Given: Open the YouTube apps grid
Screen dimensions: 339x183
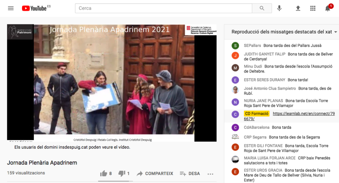Looking at the screenshot, I should pyautogui.click(x=313, y=8).
